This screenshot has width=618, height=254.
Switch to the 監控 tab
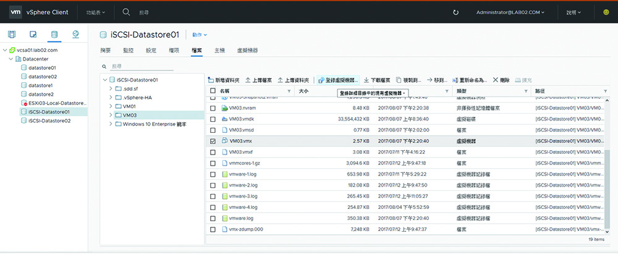coord(129,51)
